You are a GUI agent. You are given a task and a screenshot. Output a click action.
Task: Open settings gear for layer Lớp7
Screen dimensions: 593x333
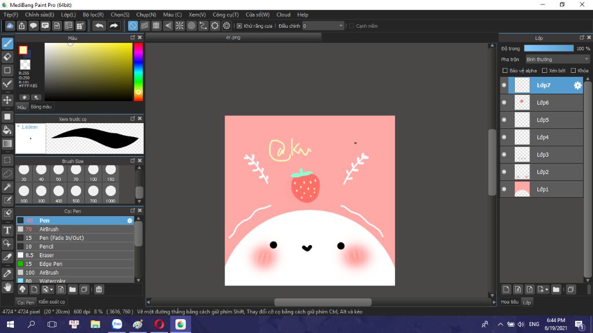[x=577, y=86]
